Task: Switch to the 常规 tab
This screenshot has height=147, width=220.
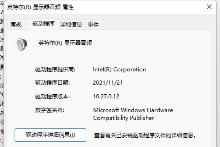Action: (16, 24)
